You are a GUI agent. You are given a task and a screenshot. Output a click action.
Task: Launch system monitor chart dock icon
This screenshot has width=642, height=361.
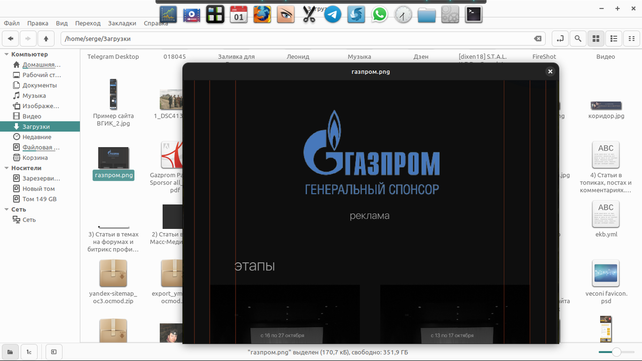point(168,14)
